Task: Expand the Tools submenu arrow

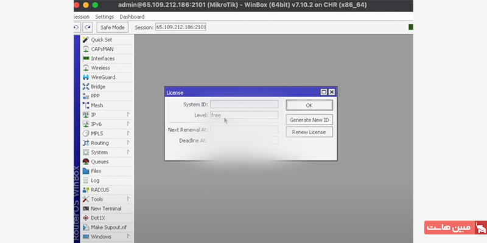Action: pyautogui.click(x=128, y=199)
